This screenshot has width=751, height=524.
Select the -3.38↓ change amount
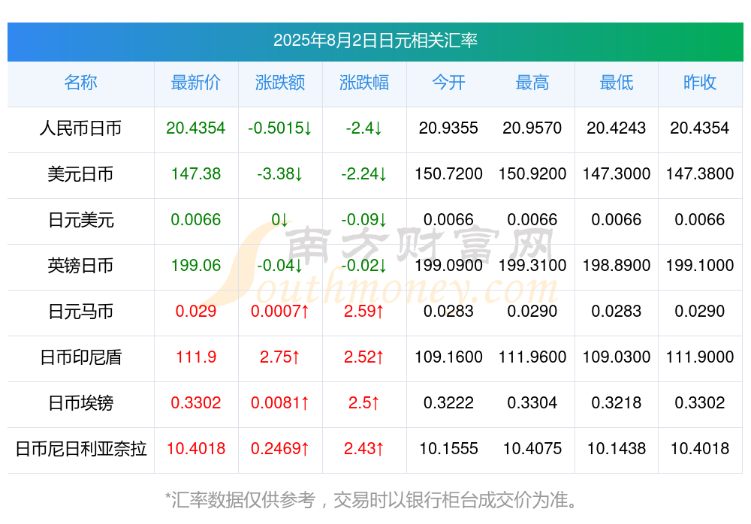[280, 173]
